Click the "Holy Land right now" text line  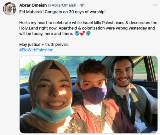click(87, 28)
